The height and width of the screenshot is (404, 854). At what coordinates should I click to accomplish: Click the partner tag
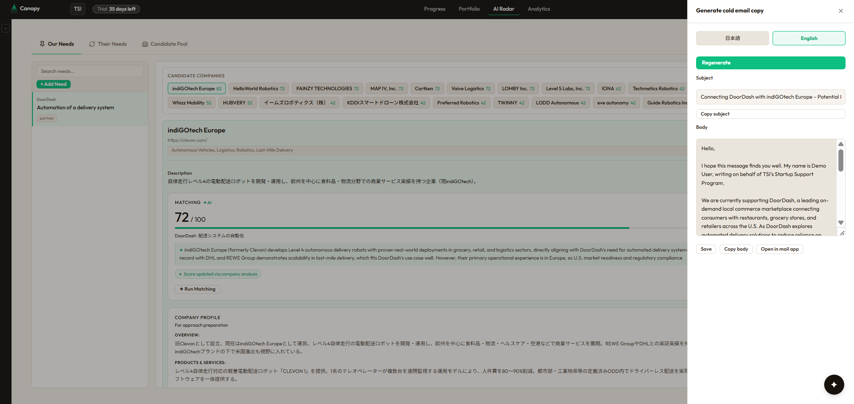[47, 118]
